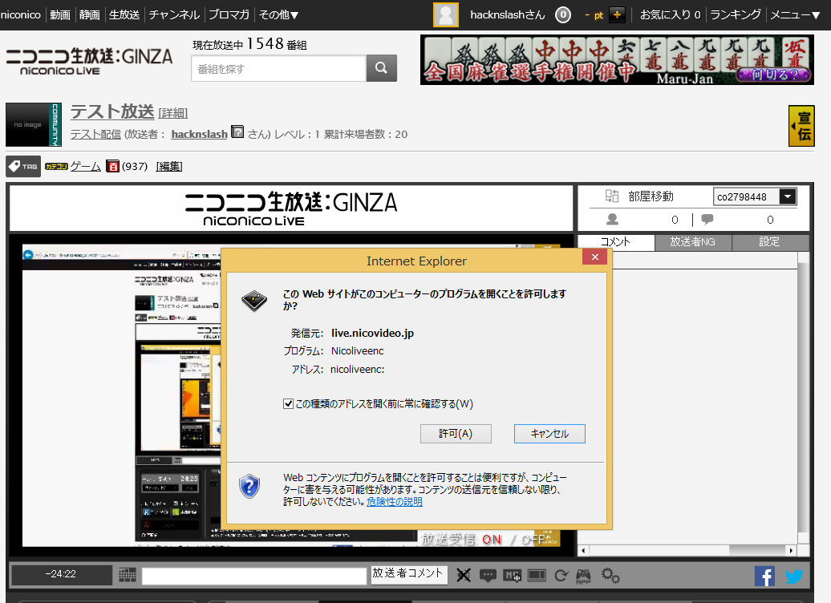The image size is (831, 603).
Task: Click the yellow plus points icon
Action: 617,15
